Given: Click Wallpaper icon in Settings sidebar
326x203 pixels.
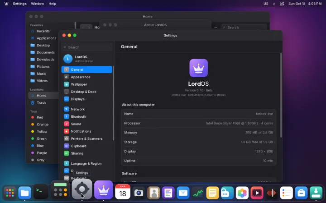Looking at the screenshot, I should pos(66,84).
